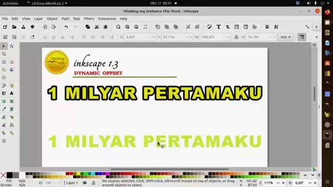Open the mm units dropdown
The image size is (333, 187).
coord(286,37)
